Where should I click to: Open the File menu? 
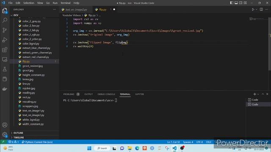click(x=10, y=3)
